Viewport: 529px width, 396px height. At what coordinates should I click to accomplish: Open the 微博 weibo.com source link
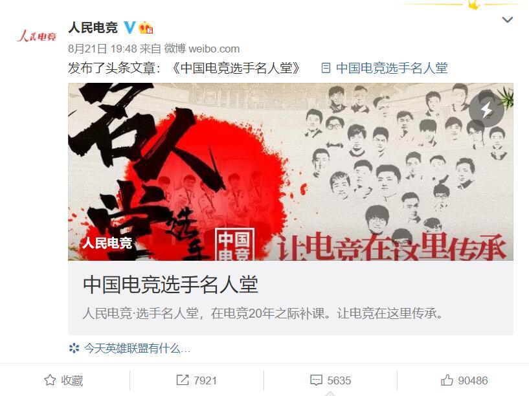point(202,49)
